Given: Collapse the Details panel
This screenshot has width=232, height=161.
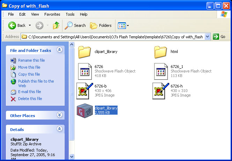Looking at the screenshot, I should click(59, 129).
